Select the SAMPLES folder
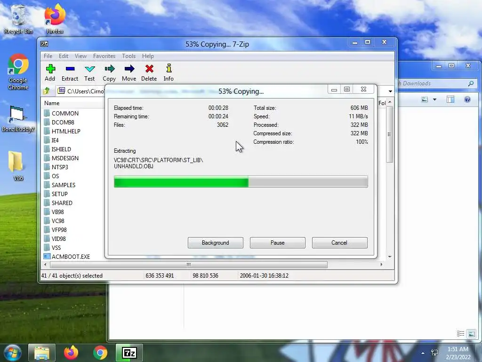The width and height of the screenshot is (482, 362). (x=60, y=185)
